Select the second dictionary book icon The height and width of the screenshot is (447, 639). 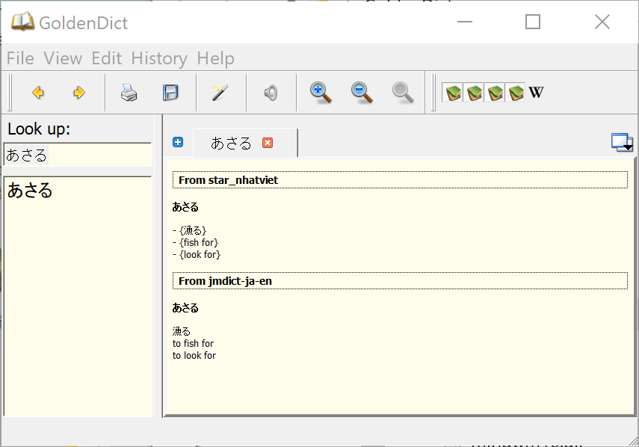tap(474, 93)
